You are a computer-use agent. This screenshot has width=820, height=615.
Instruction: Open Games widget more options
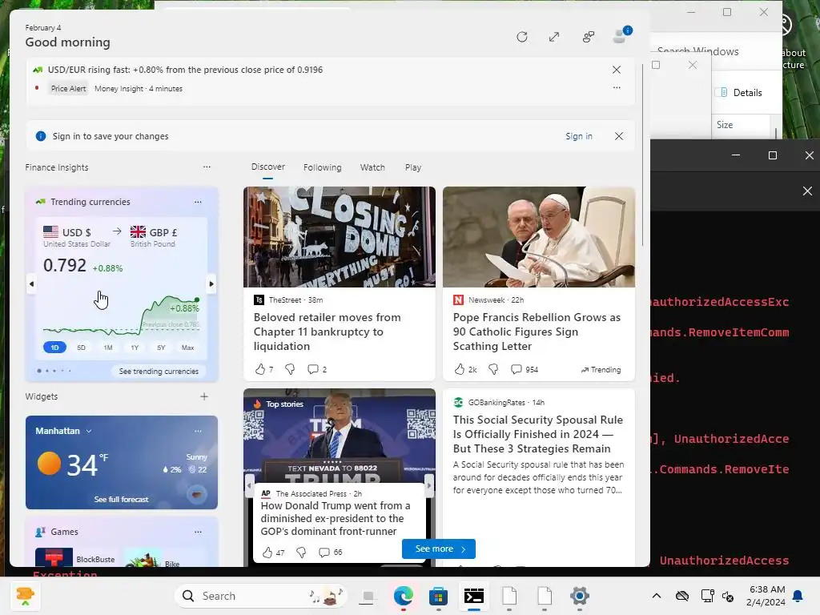click(198, 532)
